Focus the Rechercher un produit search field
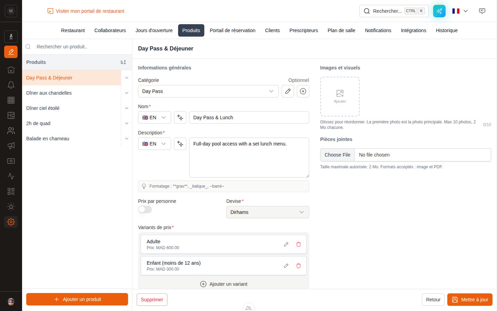 coord(77,47)
